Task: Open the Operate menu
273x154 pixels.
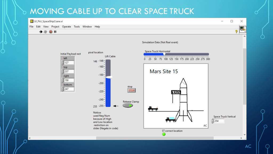Action: (66, 27)
